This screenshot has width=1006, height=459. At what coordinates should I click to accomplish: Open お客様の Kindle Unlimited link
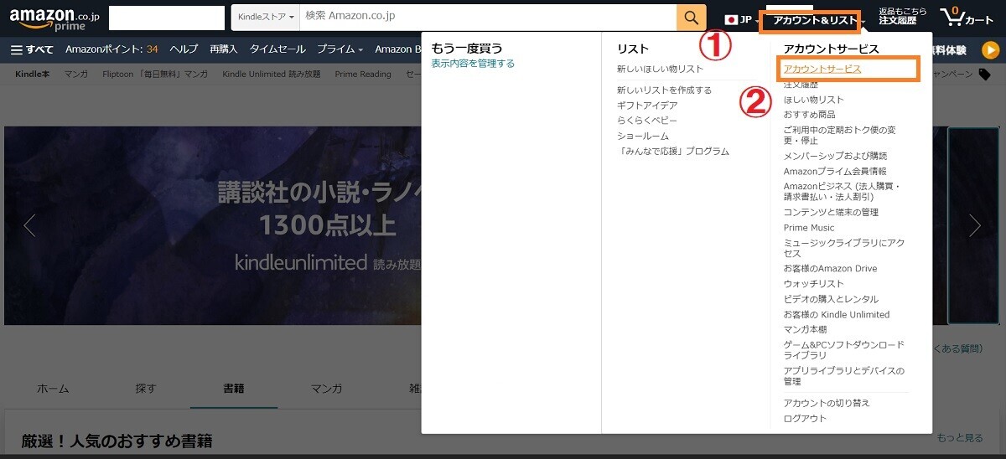[x=837, y=315]
